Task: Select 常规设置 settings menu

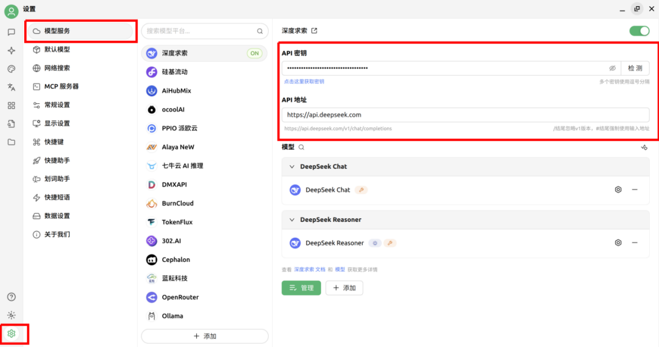Action: 81,105
